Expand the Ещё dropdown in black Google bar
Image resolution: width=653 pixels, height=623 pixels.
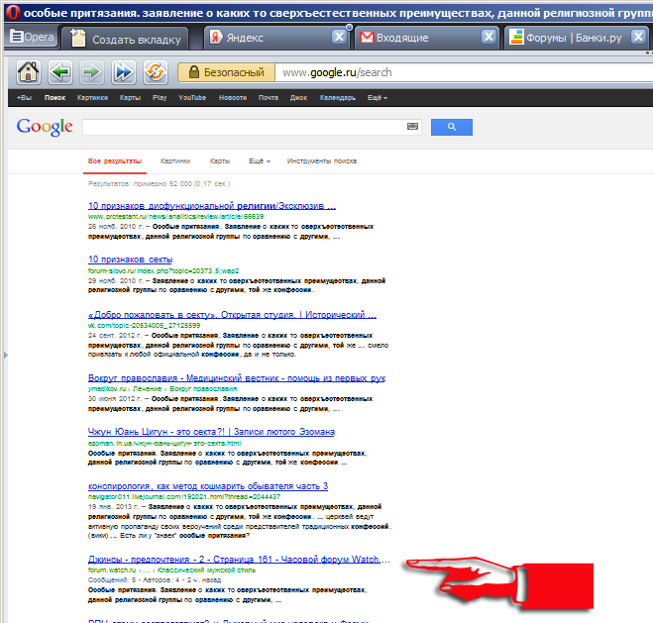[377, 98]
